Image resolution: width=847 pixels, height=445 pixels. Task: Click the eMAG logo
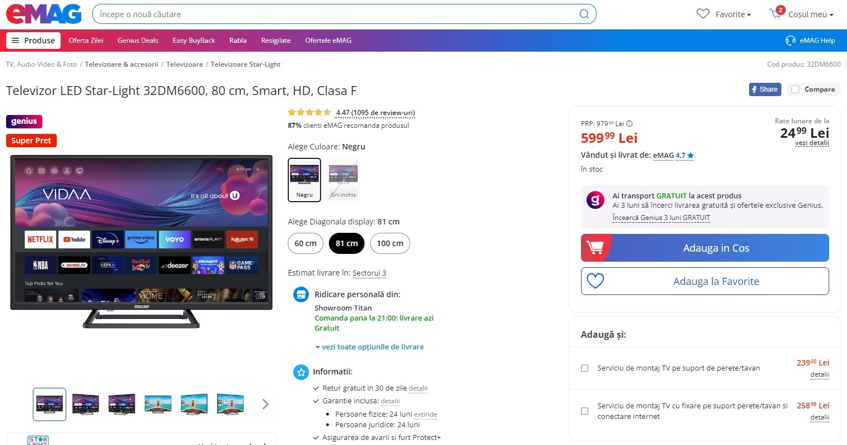(44, 14)
